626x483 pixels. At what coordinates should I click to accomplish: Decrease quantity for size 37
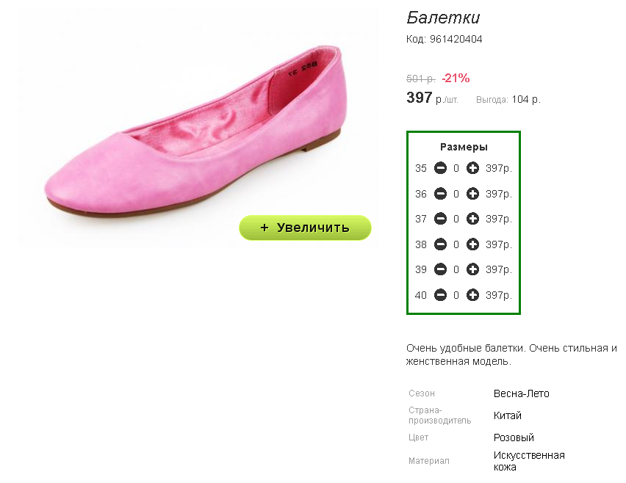point(440,219)
